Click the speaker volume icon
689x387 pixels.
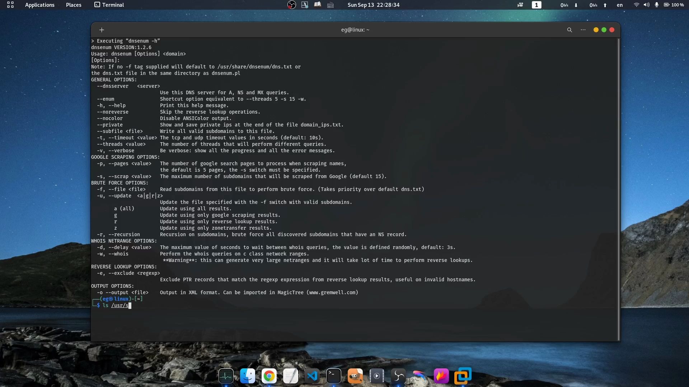tap(647, 5)
